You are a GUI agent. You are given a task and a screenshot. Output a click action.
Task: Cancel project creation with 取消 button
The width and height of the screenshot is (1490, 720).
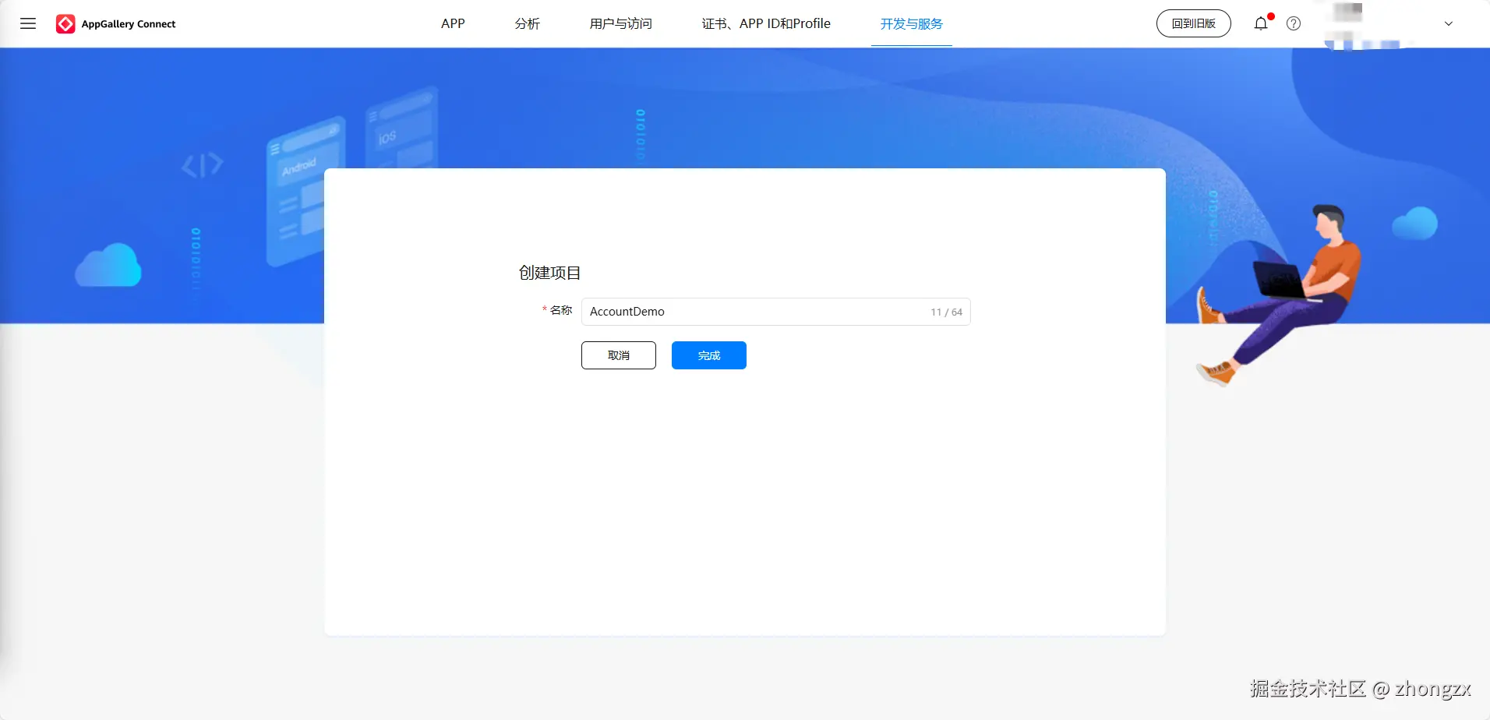click(618, 355)
